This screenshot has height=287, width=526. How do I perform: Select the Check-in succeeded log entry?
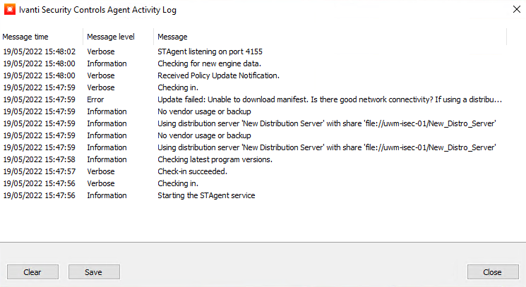click(192, 171)
